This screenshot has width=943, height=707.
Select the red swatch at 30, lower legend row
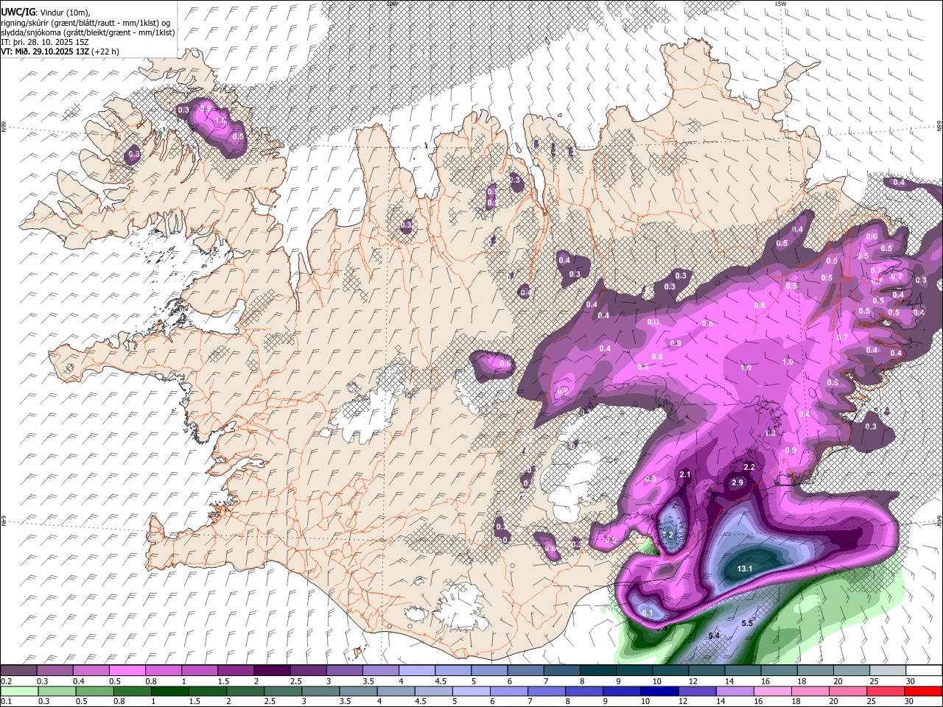[922, 691]
